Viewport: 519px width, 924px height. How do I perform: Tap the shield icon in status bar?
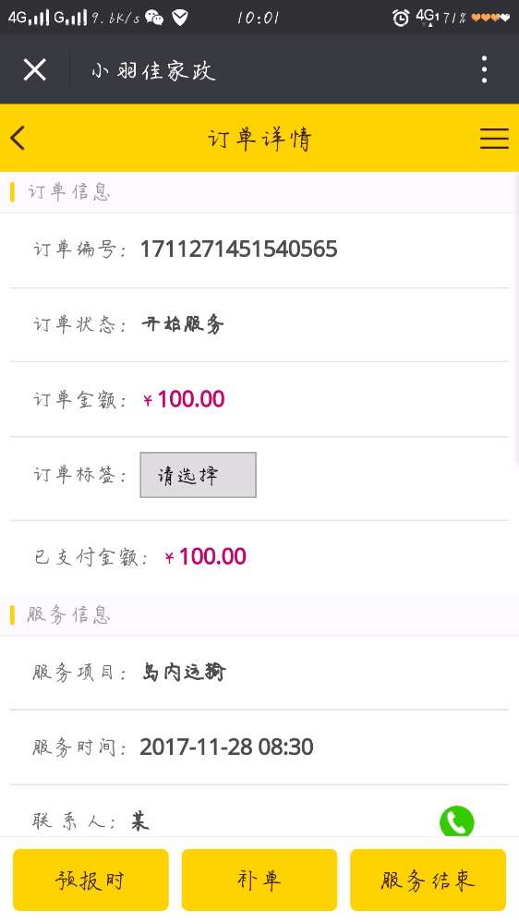coord(180,18)
